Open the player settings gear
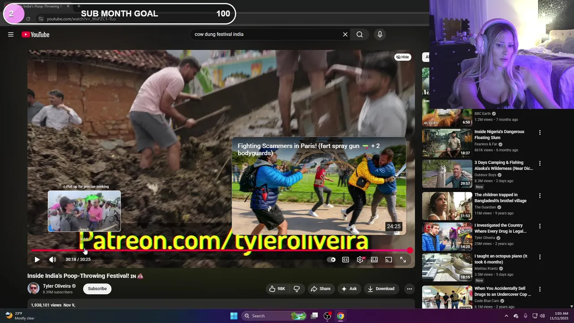 (x=360, y=259)
